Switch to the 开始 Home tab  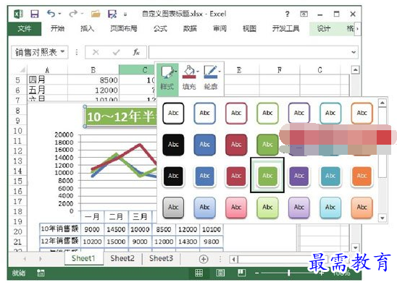coord(57,29)
